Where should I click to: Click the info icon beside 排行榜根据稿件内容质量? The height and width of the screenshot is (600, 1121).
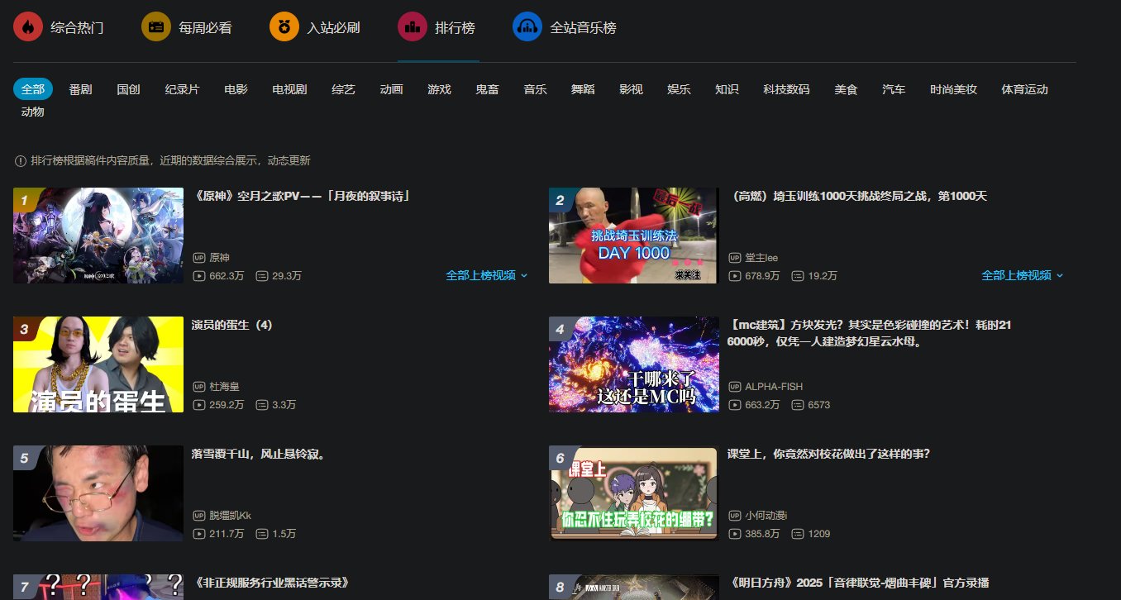coord(21,160)
